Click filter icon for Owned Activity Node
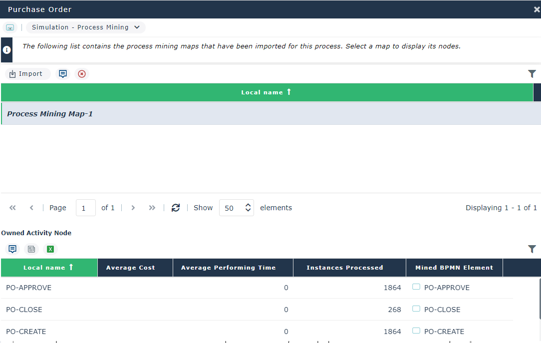The height and width of the screenshot is (343, 541). click(x=532, y=249)
